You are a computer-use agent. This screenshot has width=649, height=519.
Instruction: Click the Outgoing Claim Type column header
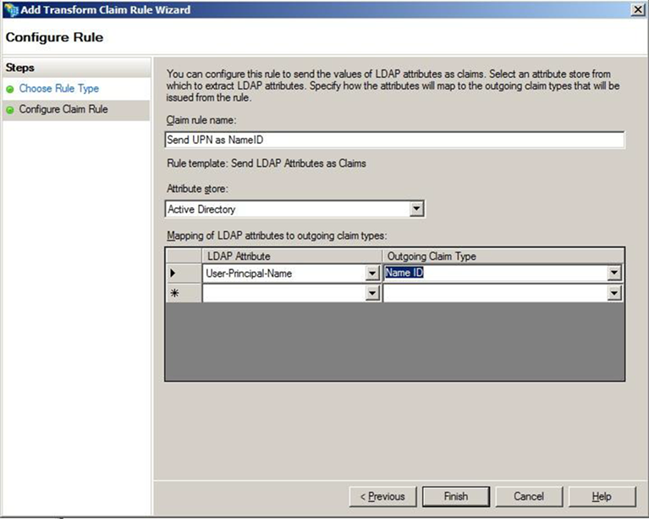pos(503,256)
